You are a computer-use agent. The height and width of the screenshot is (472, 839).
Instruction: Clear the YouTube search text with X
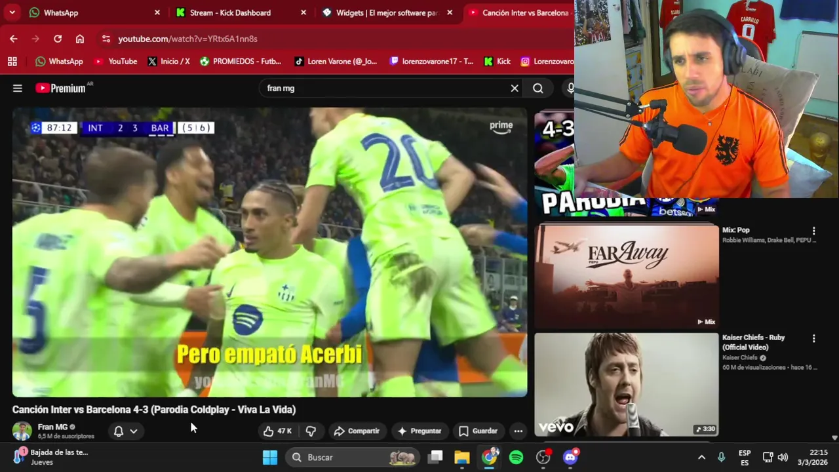point(515,88)
